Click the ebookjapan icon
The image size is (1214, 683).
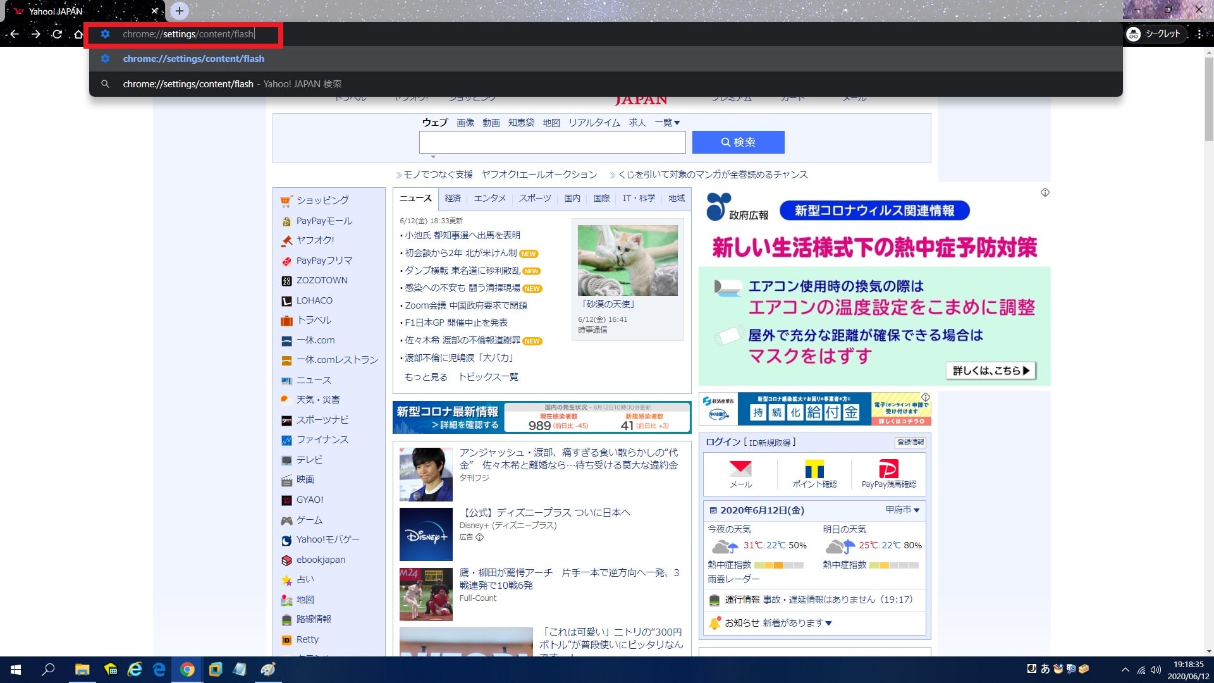coord(286,560)
